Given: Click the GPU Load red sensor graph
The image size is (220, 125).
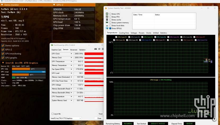Looking at the screenshot, I should coord(94,73).
